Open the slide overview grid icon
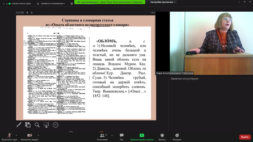This screenshot has width=253, height=142. coord(28,125)
